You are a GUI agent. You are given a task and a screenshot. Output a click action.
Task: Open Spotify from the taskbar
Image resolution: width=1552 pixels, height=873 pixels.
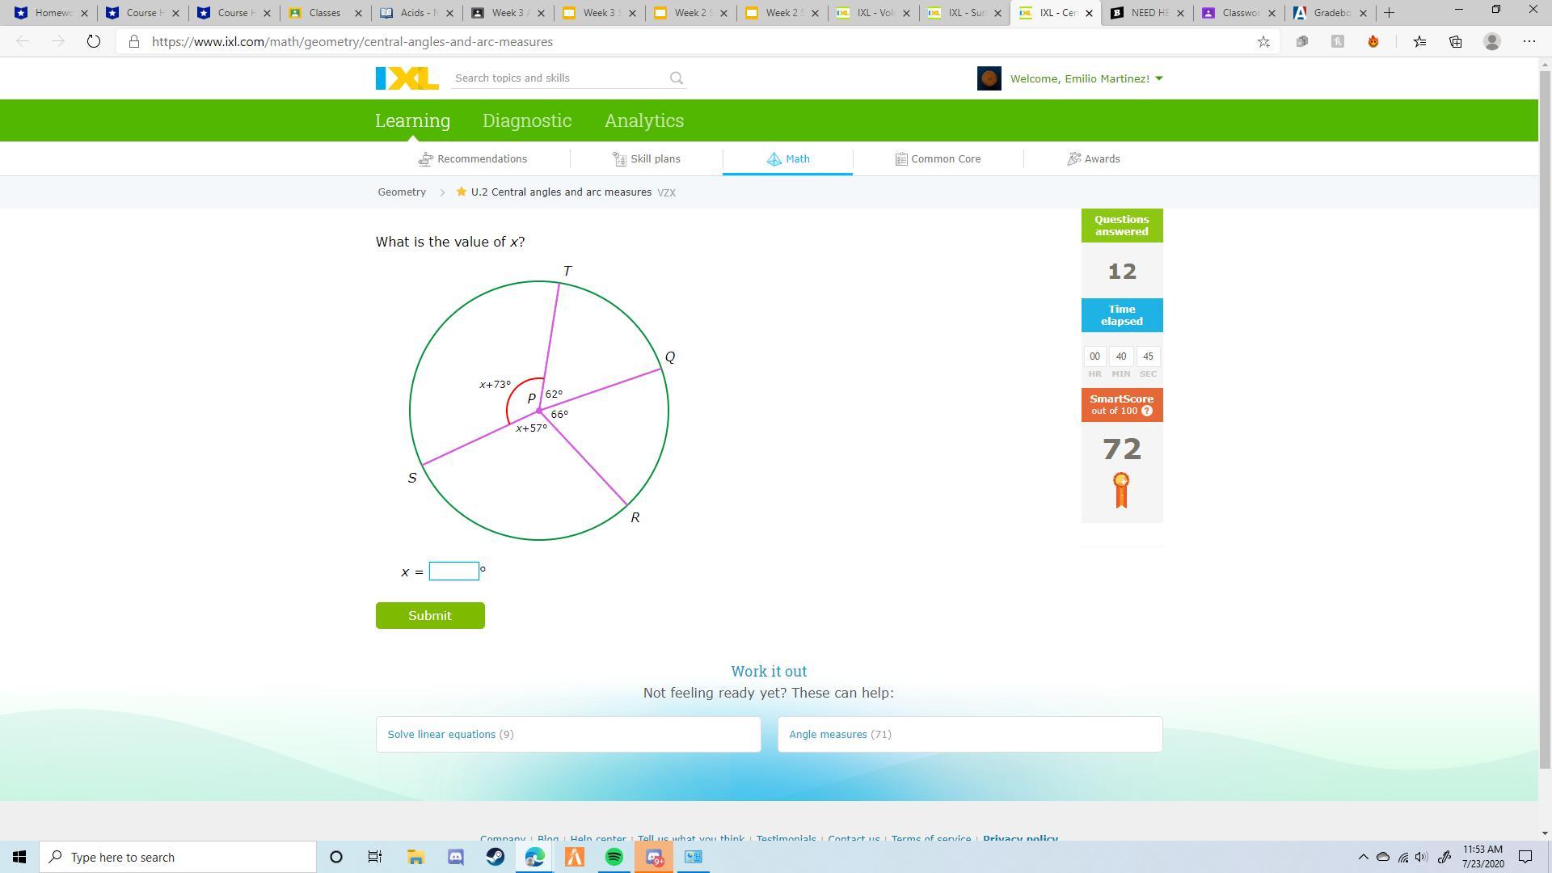click(x=614, y=857)
